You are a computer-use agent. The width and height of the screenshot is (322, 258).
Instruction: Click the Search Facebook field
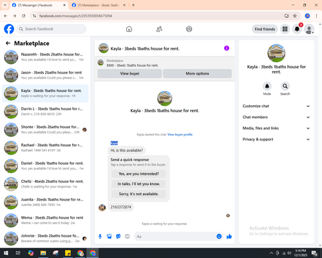[52, 29]
